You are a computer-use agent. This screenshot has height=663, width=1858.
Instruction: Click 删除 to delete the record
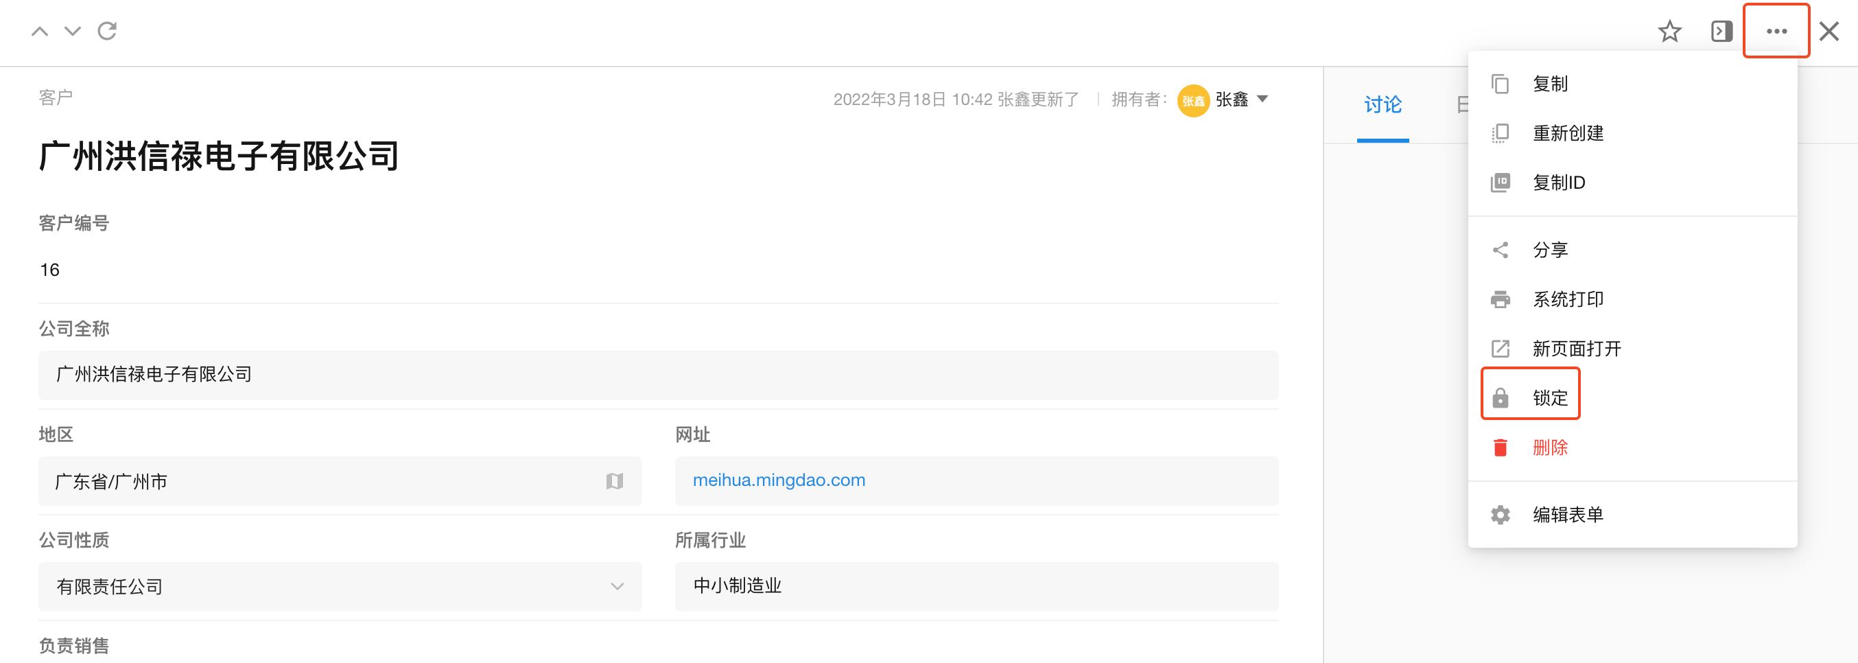coord(1549,447)
